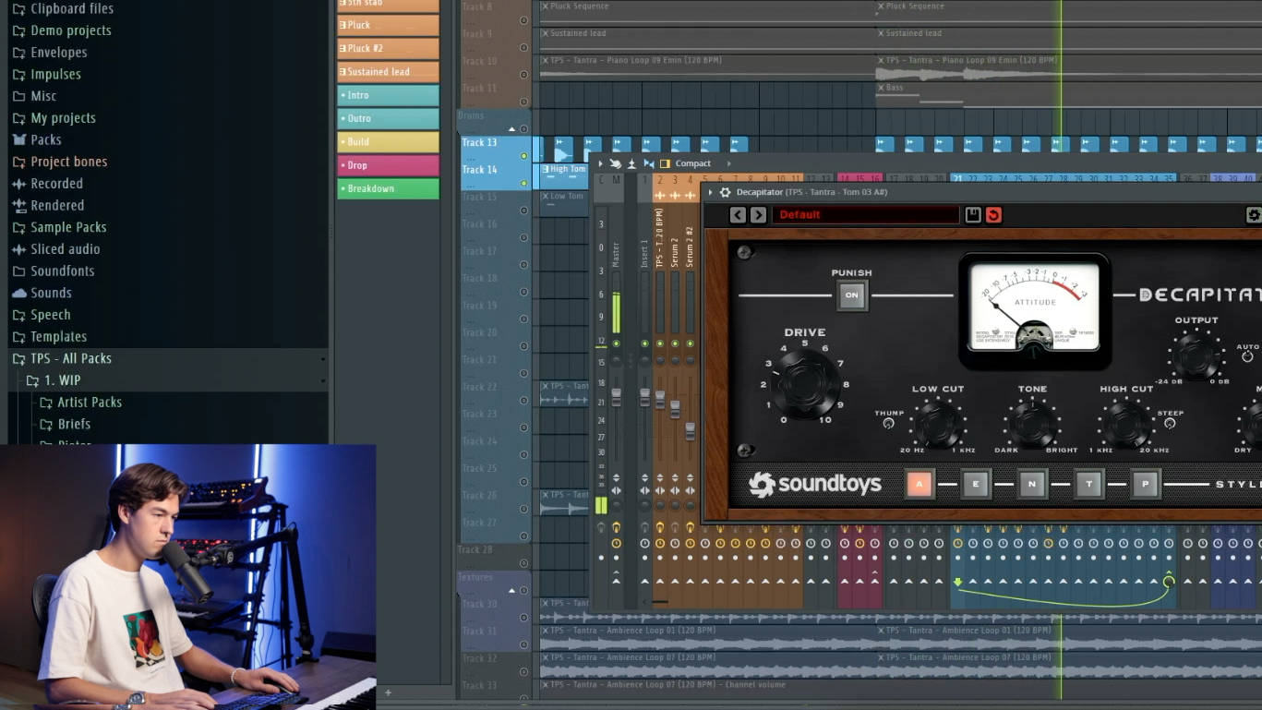Screen dimensions: 1262x710
Task: Toggle the Punish ON button
Action: click(851, 295)
